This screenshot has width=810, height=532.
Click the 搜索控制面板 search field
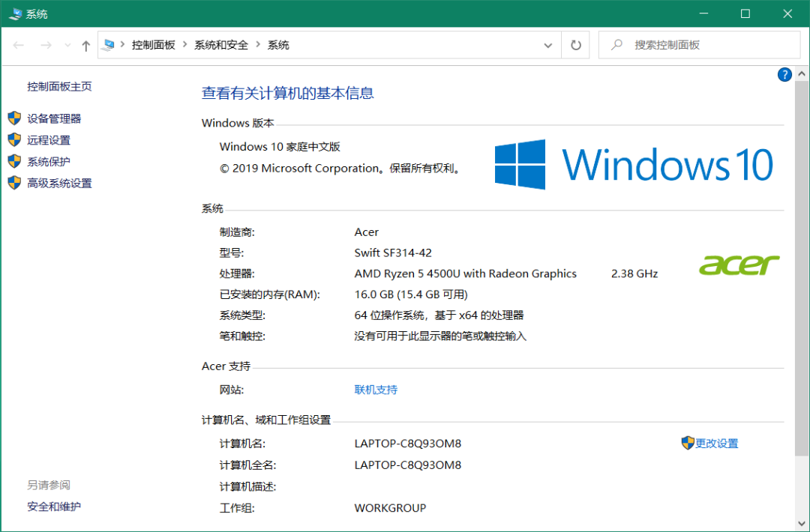pos(700,45)
